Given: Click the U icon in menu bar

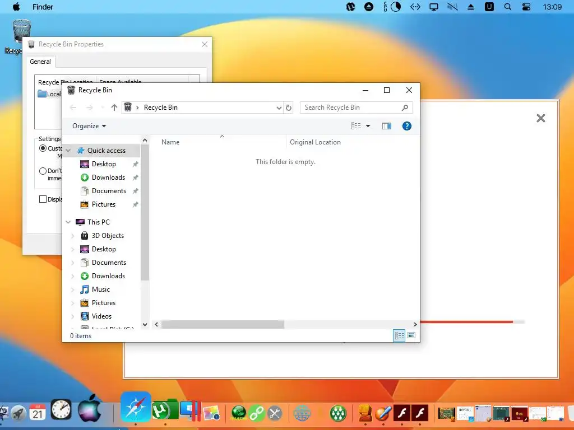Looking at the screenshot, I should (489, 7).
